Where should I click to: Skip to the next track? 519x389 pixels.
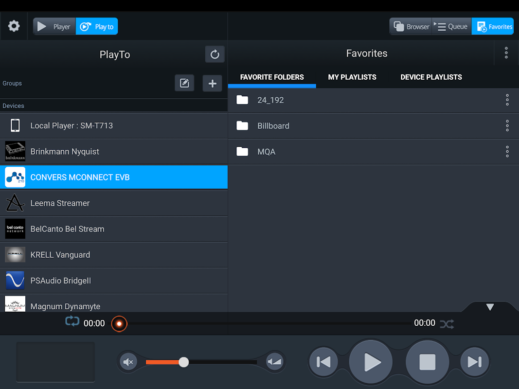tap(475, 362)
